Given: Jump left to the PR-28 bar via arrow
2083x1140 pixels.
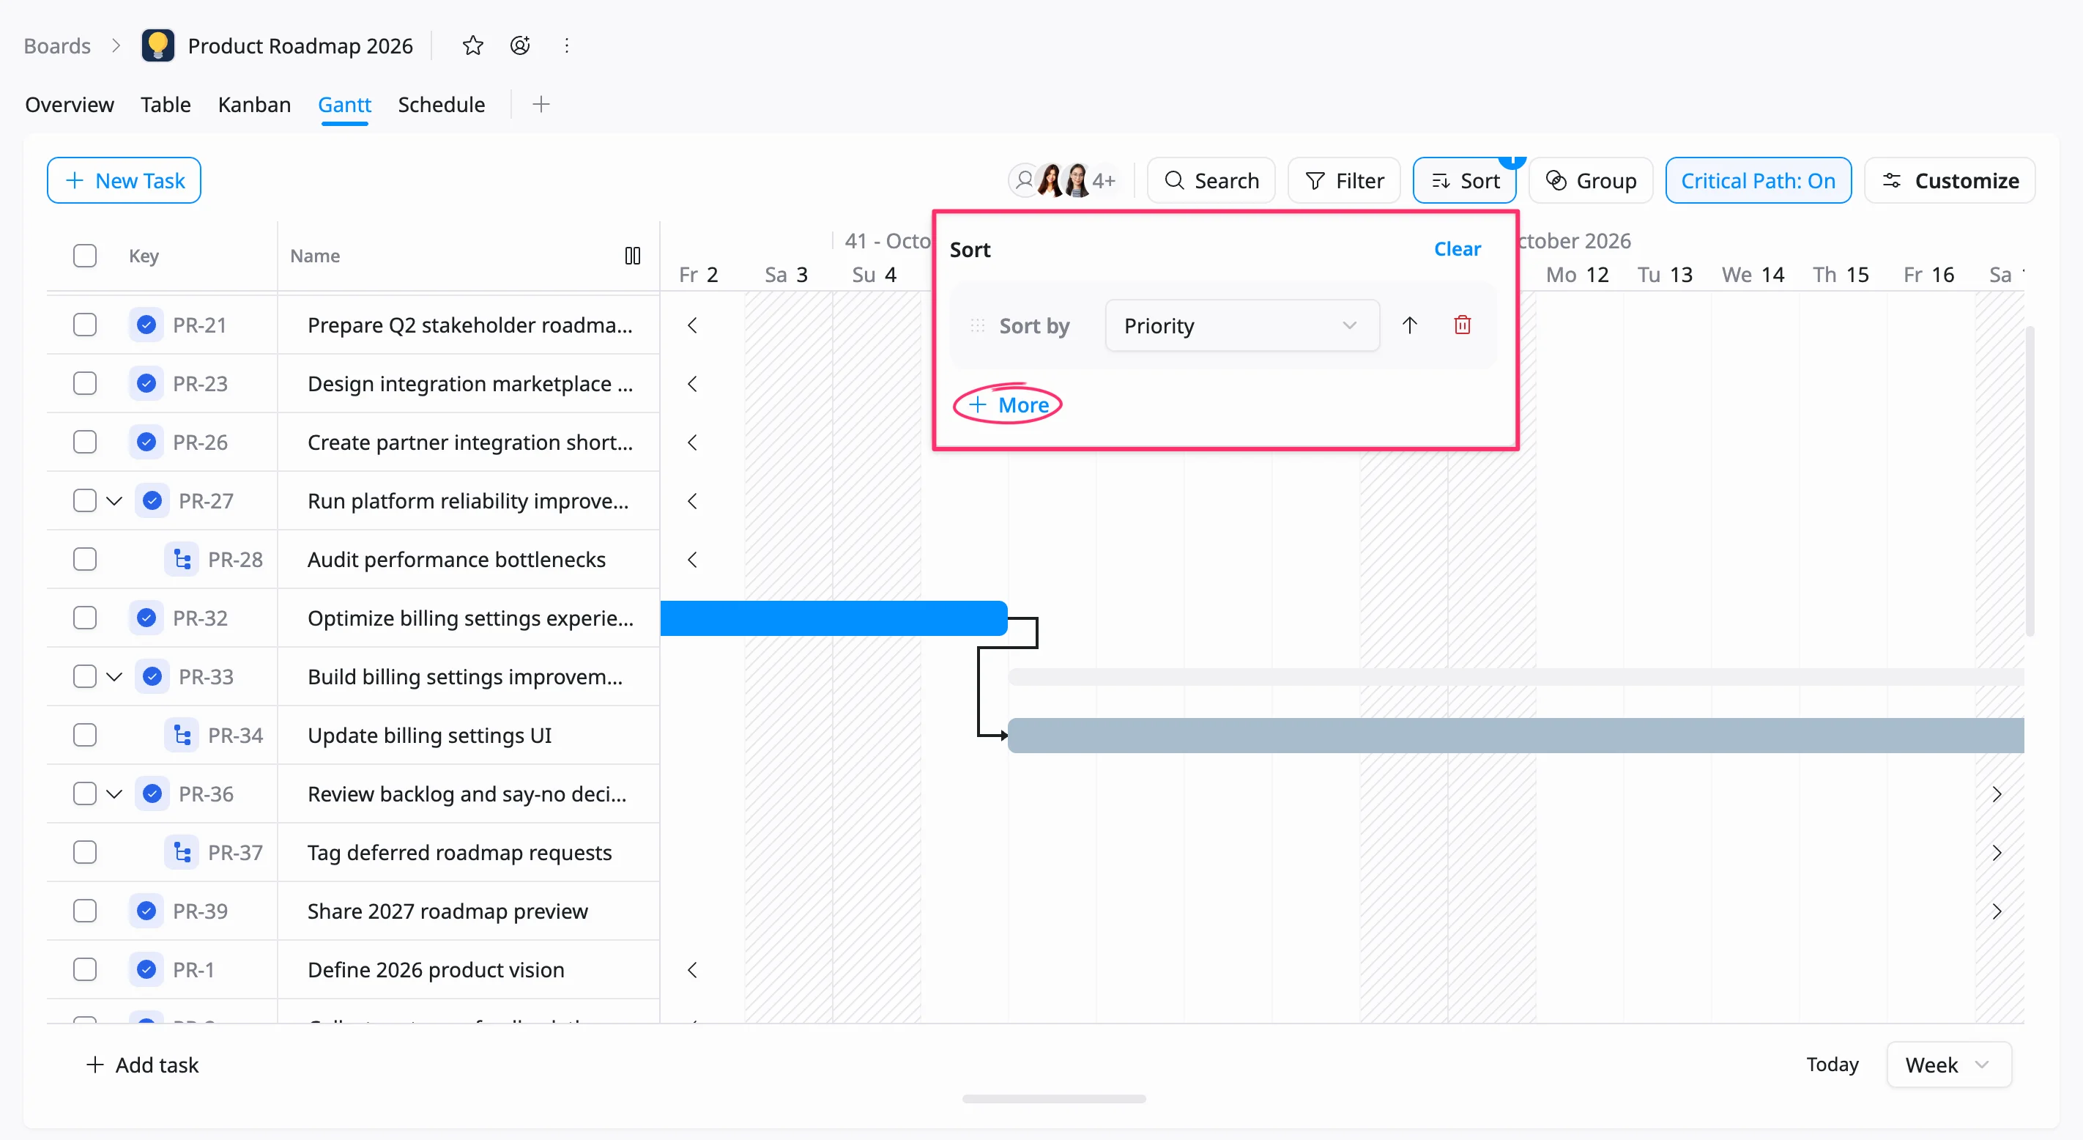Looking at the screenshot, I should [692, 559].
